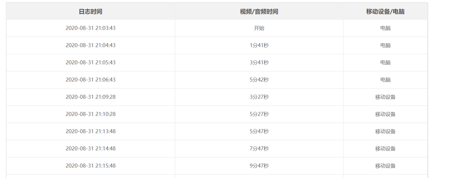Click the 9分47秒 video time entry
This screenshot has height=178, width=453.
pyautogui.click(x=259, y=165)
